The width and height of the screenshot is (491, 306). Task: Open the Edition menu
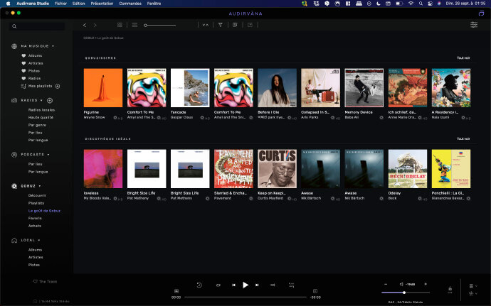coord(78,4)
